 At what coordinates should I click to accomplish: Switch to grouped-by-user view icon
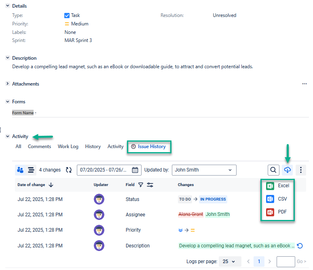coord(20,170)
